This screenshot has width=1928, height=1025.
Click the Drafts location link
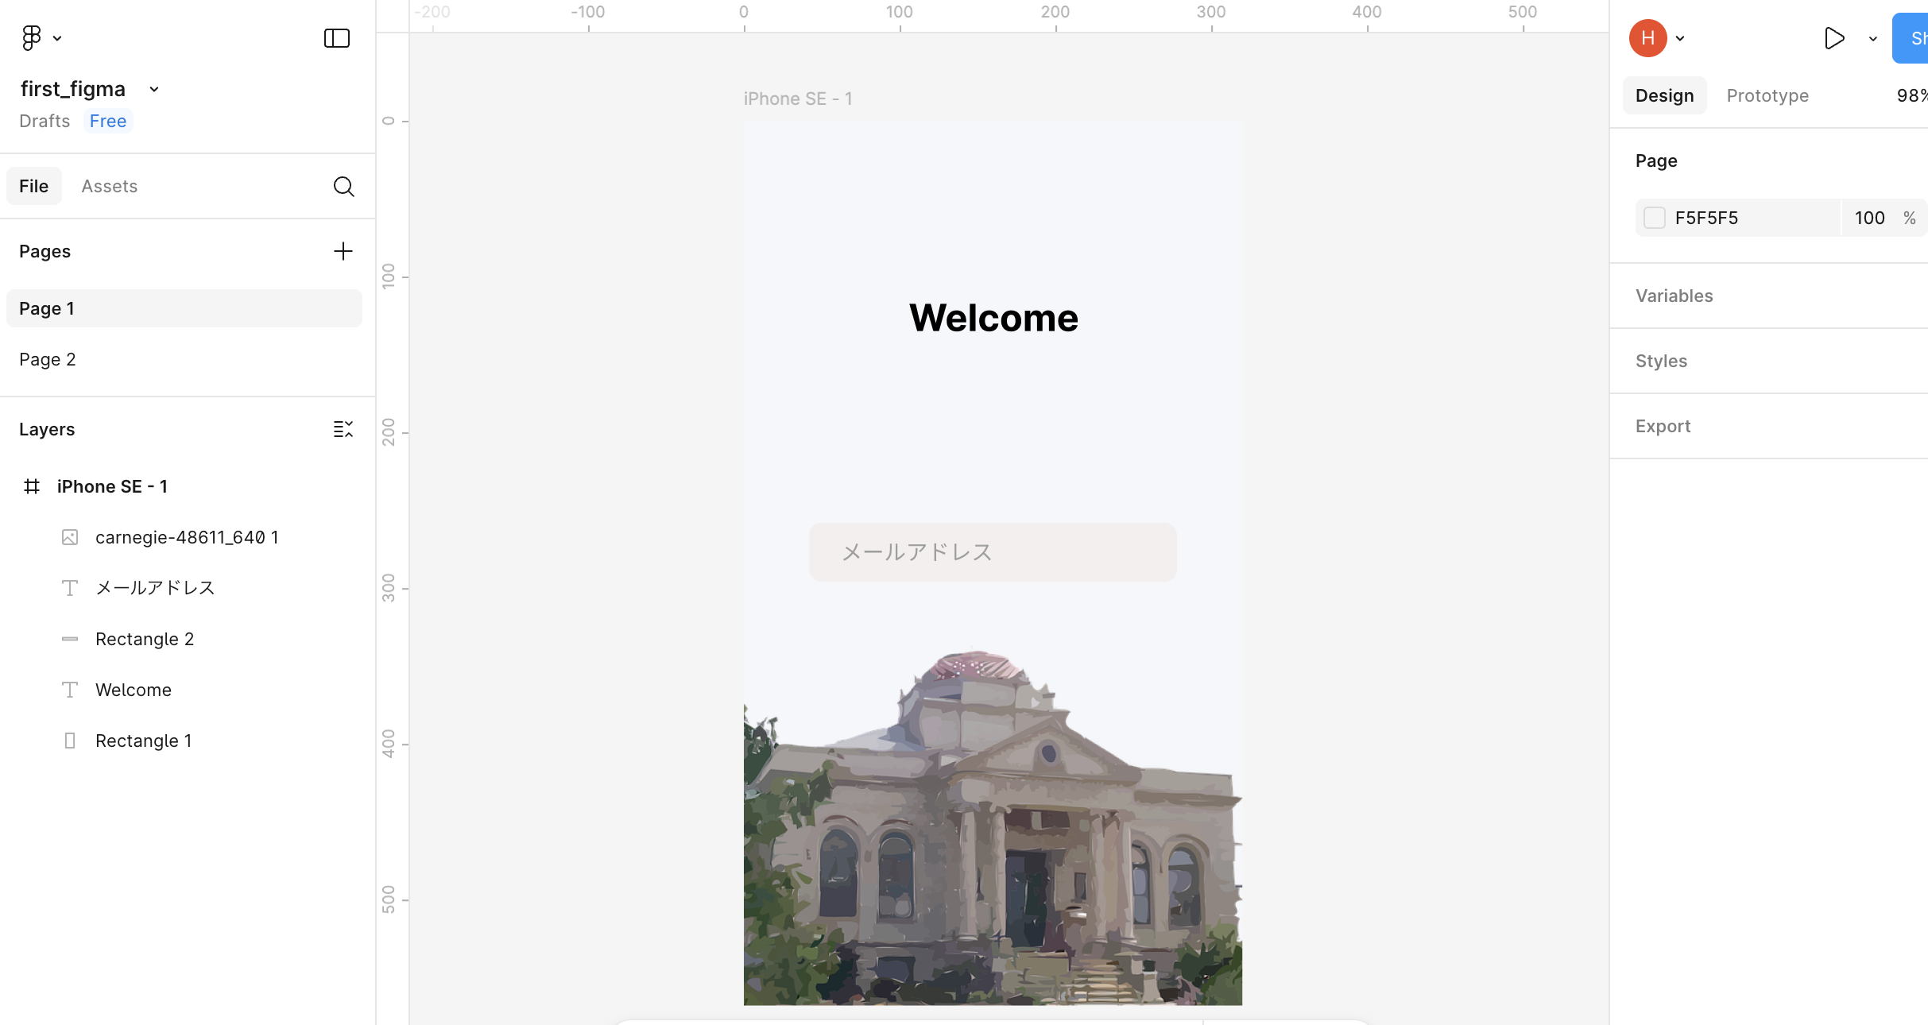tap(45, 121)
